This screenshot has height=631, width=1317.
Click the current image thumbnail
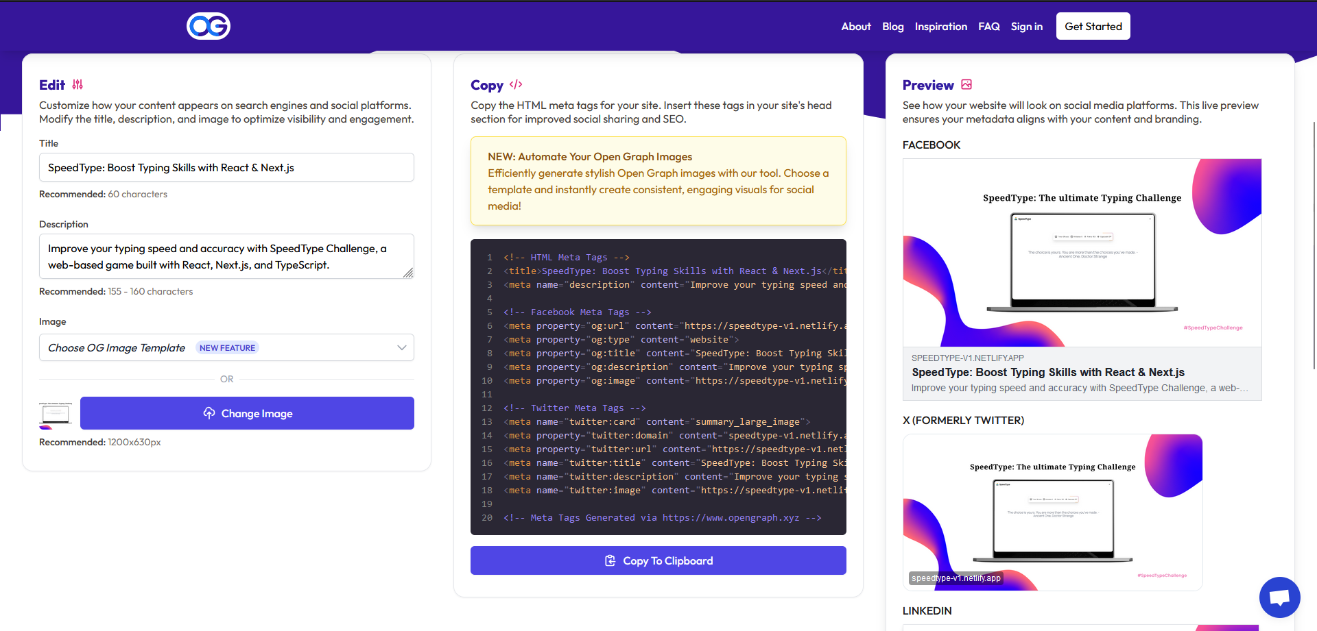coord(56,414)
